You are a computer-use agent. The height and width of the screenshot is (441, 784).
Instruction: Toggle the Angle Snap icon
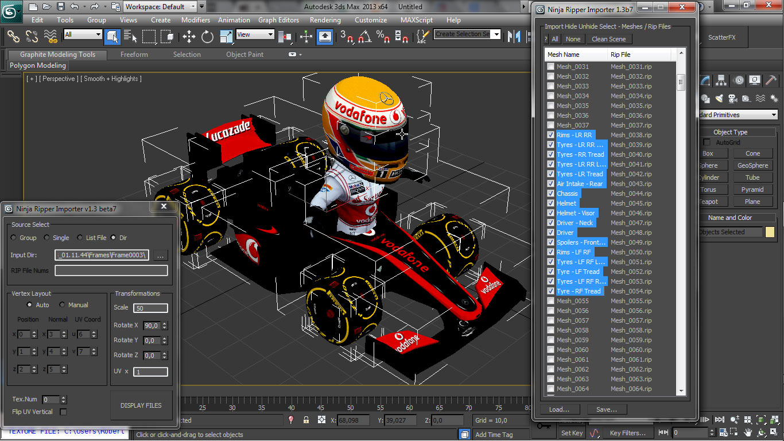[x=364, y=37]
